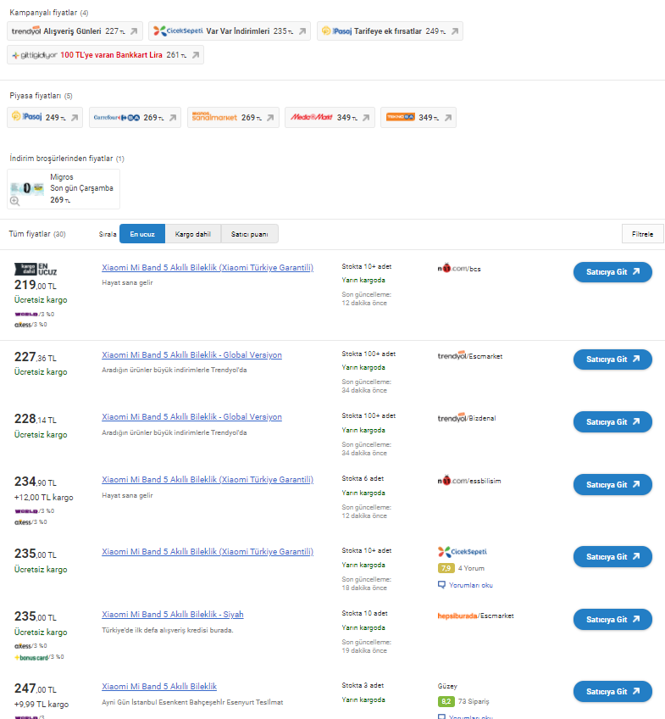This screenshot has width=665, height=719.
Task: Click the trendyol/Escmarket seller logo
Action: (x=470, y=356)
